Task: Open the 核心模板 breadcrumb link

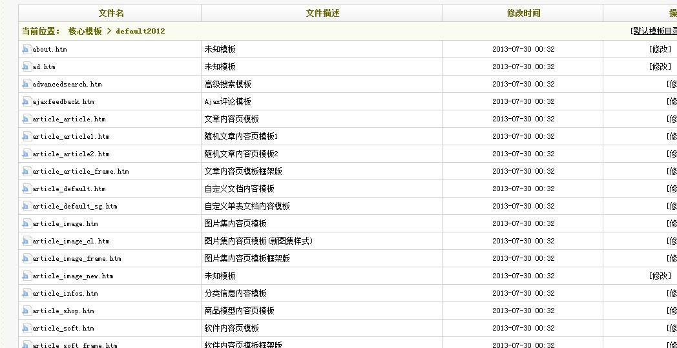Action: tap(85, 31)
